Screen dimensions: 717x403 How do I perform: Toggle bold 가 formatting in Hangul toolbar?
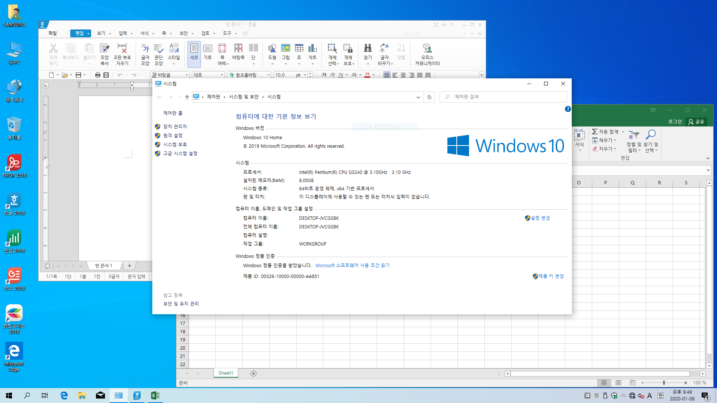(324, 75)
